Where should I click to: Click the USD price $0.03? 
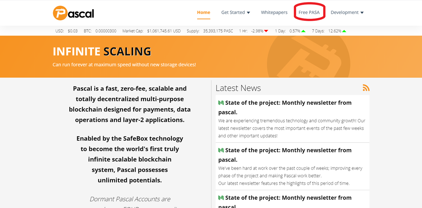tap(73, 31)
